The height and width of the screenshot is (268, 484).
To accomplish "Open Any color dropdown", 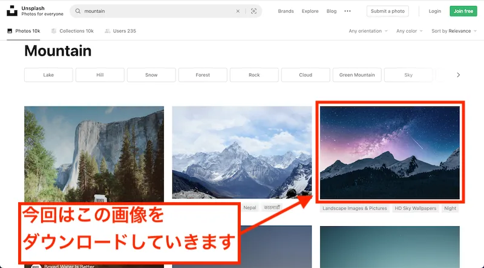I will [x=410, y=31].
